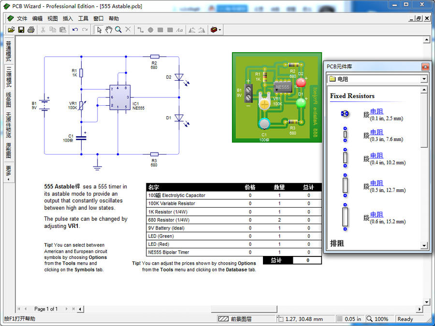Open the red component gallery toolbox icon

[x=214, y=30]
